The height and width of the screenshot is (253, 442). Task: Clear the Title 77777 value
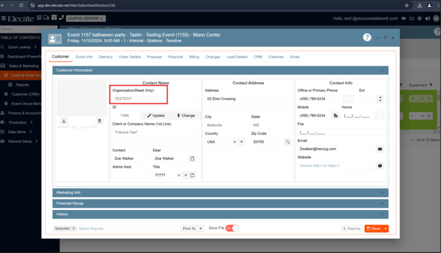coord(179,175)
